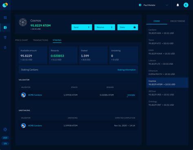Click the ACME Cardano avatar in Unstaking table
The image size is (193, 150).
[x=23, y=126]
